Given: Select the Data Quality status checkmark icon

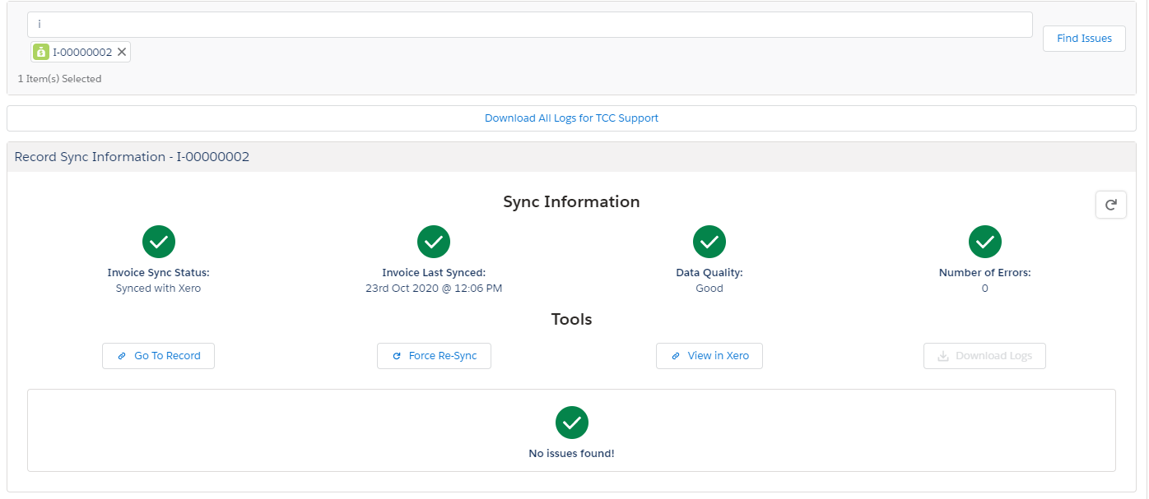Looking at the screenshot, I should (709, 241).
